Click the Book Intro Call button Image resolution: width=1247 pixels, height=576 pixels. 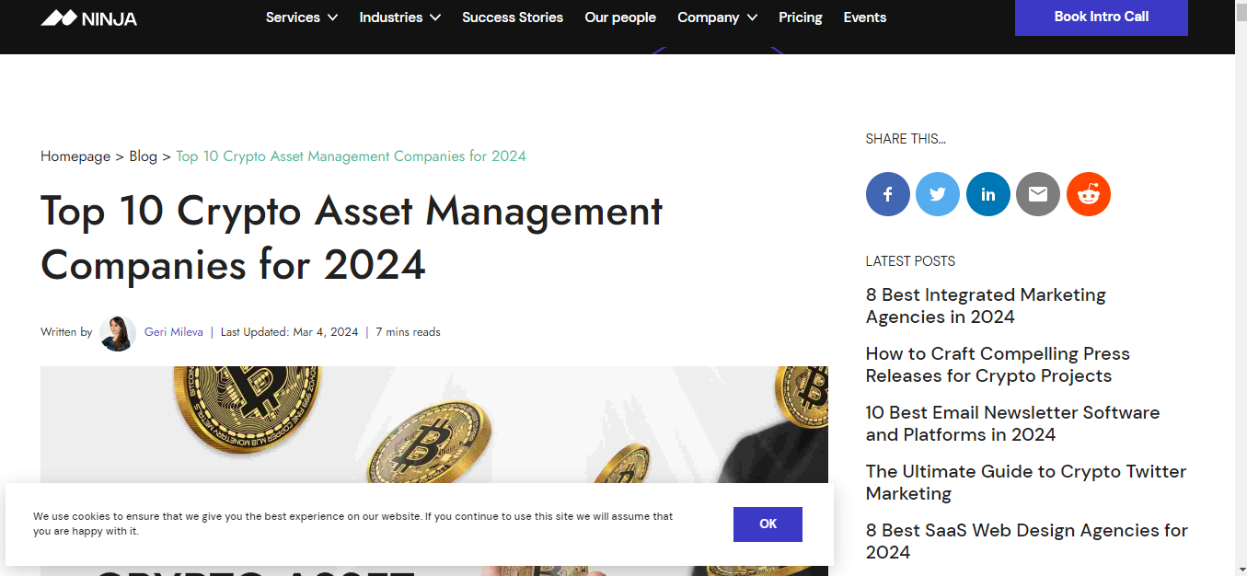coord(1101,17)
